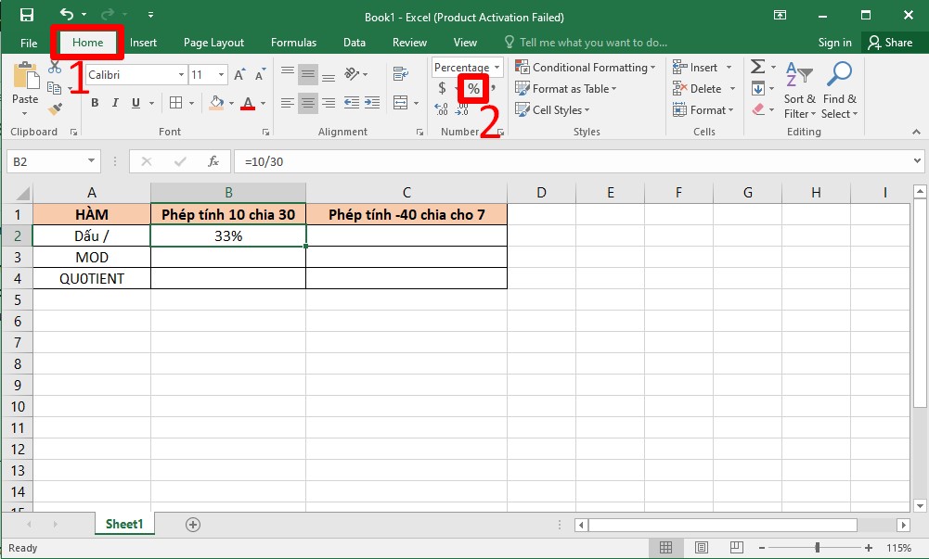Image resolution: width=929 pixels, height=559 pixels.
Task: Switch to the Formulas ribbon tab
Action: (x=293, y=42)
